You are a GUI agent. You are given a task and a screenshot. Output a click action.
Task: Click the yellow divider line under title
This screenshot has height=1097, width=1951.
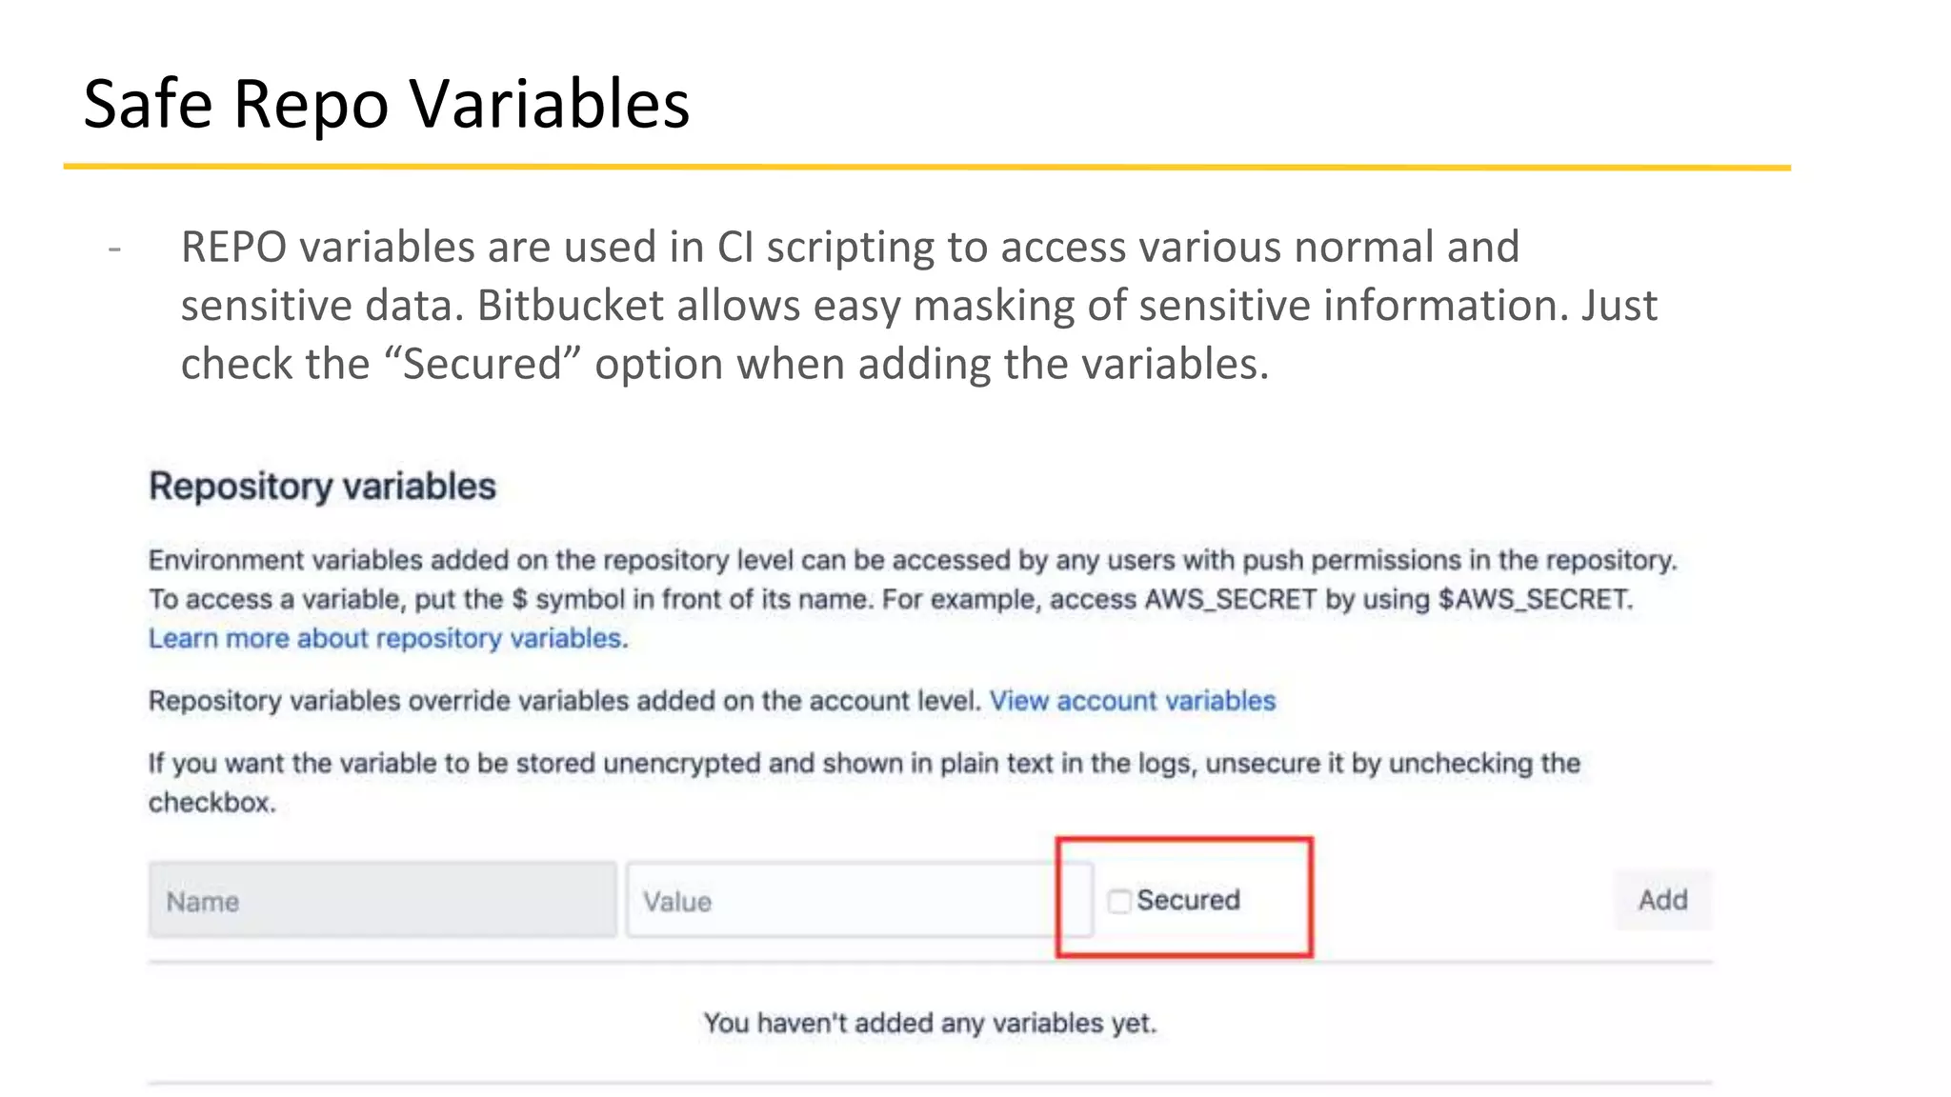(x=926, y=168)
